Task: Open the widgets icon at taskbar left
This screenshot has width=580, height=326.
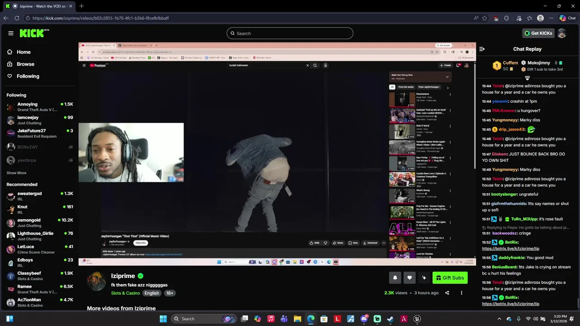Action: pos(10,319)
